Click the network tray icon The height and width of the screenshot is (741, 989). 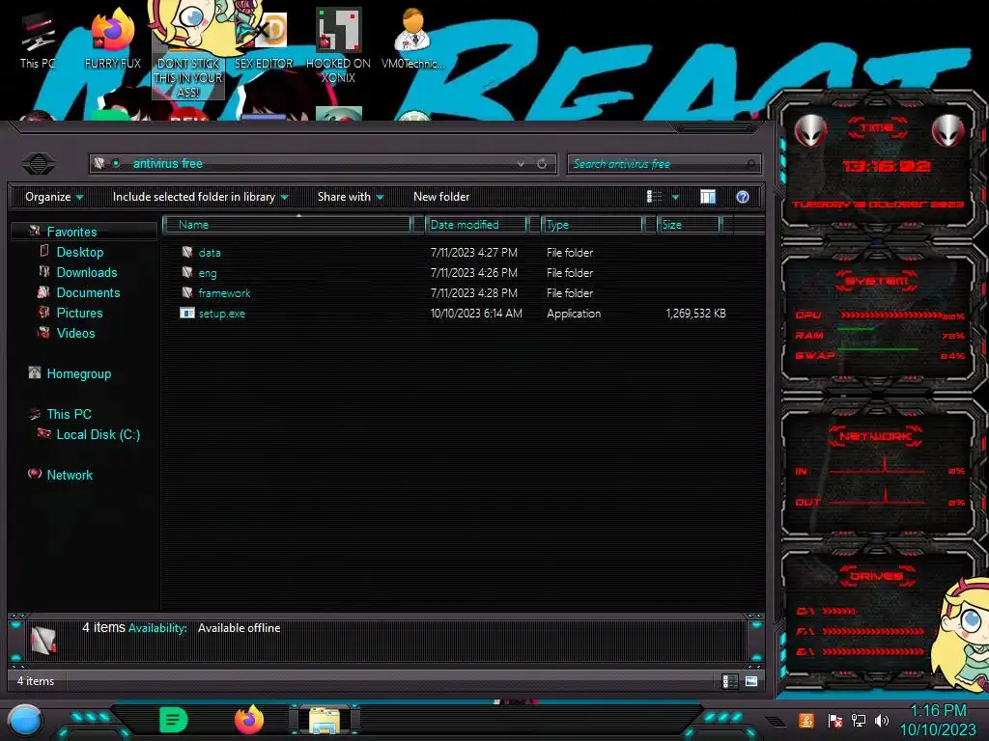click(859, 720)
